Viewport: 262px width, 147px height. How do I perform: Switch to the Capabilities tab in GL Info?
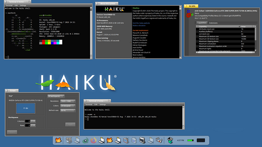point(202,23)
